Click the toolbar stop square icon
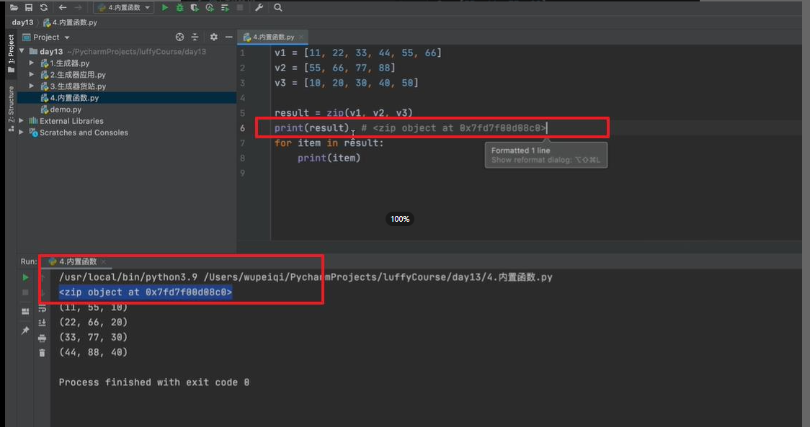 click(240, 7)
